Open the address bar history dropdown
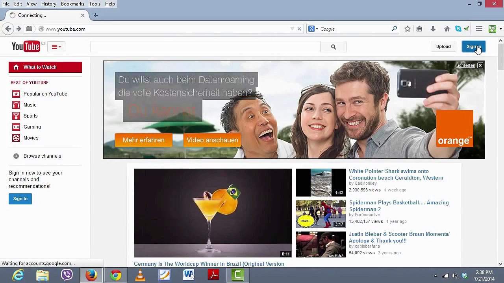 pos(292,29)
